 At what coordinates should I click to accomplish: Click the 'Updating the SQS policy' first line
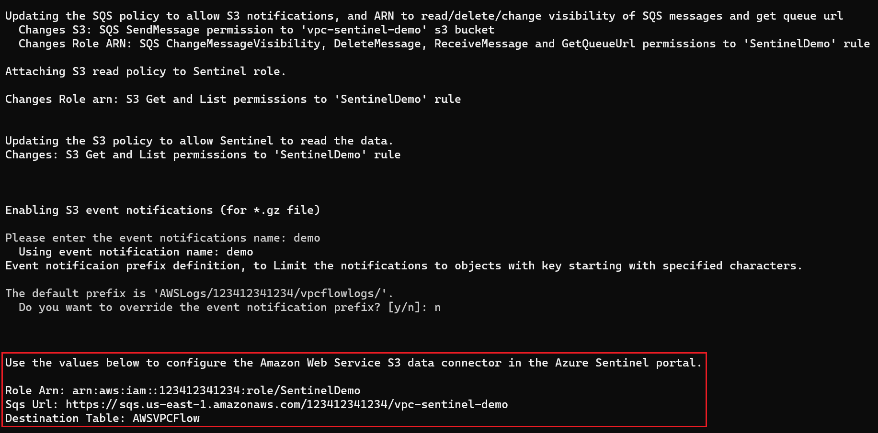pos(424,16)
